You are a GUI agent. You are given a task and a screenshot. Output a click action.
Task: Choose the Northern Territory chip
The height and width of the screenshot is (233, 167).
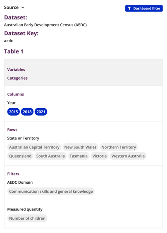click(119, 147)
